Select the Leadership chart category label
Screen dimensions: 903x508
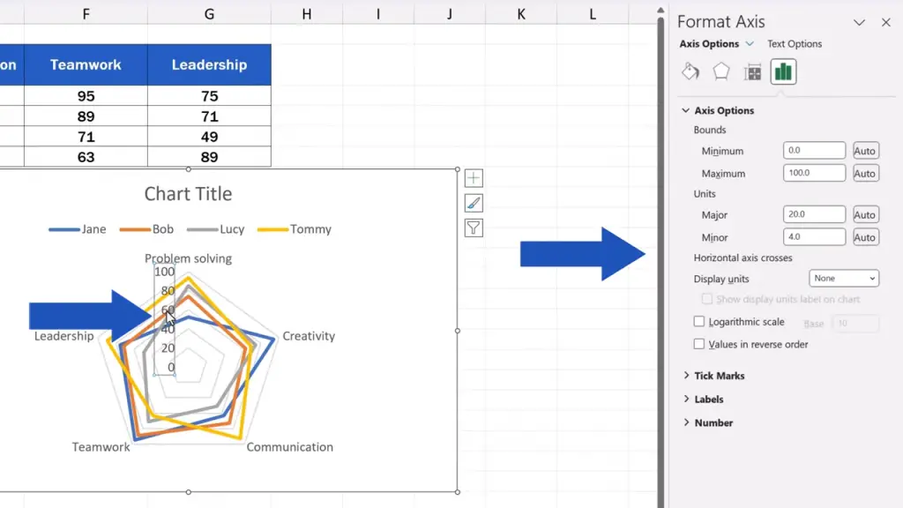click(63, 336)
